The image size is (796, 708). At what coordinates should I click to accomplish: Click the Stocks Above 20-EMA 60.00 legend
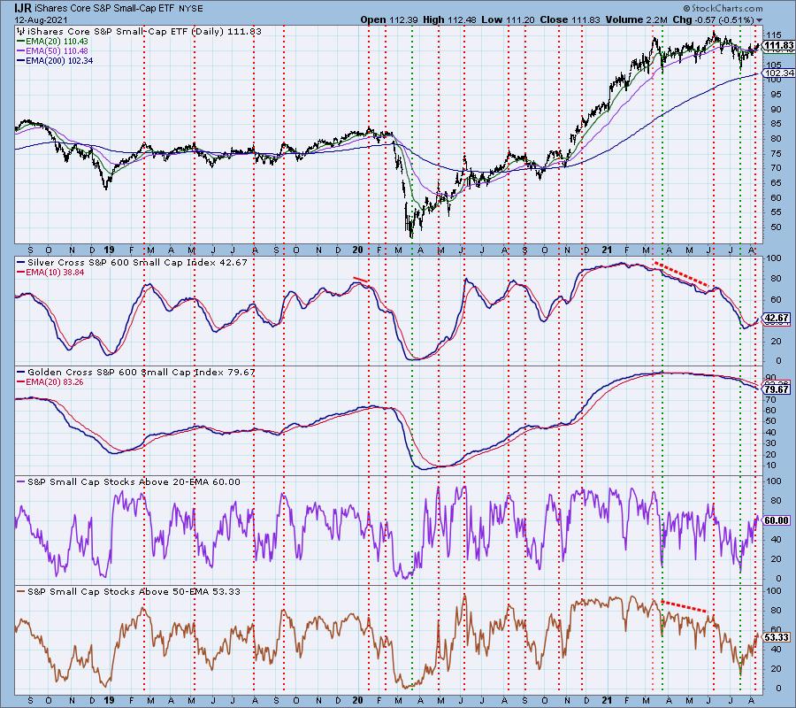(129, 482)
